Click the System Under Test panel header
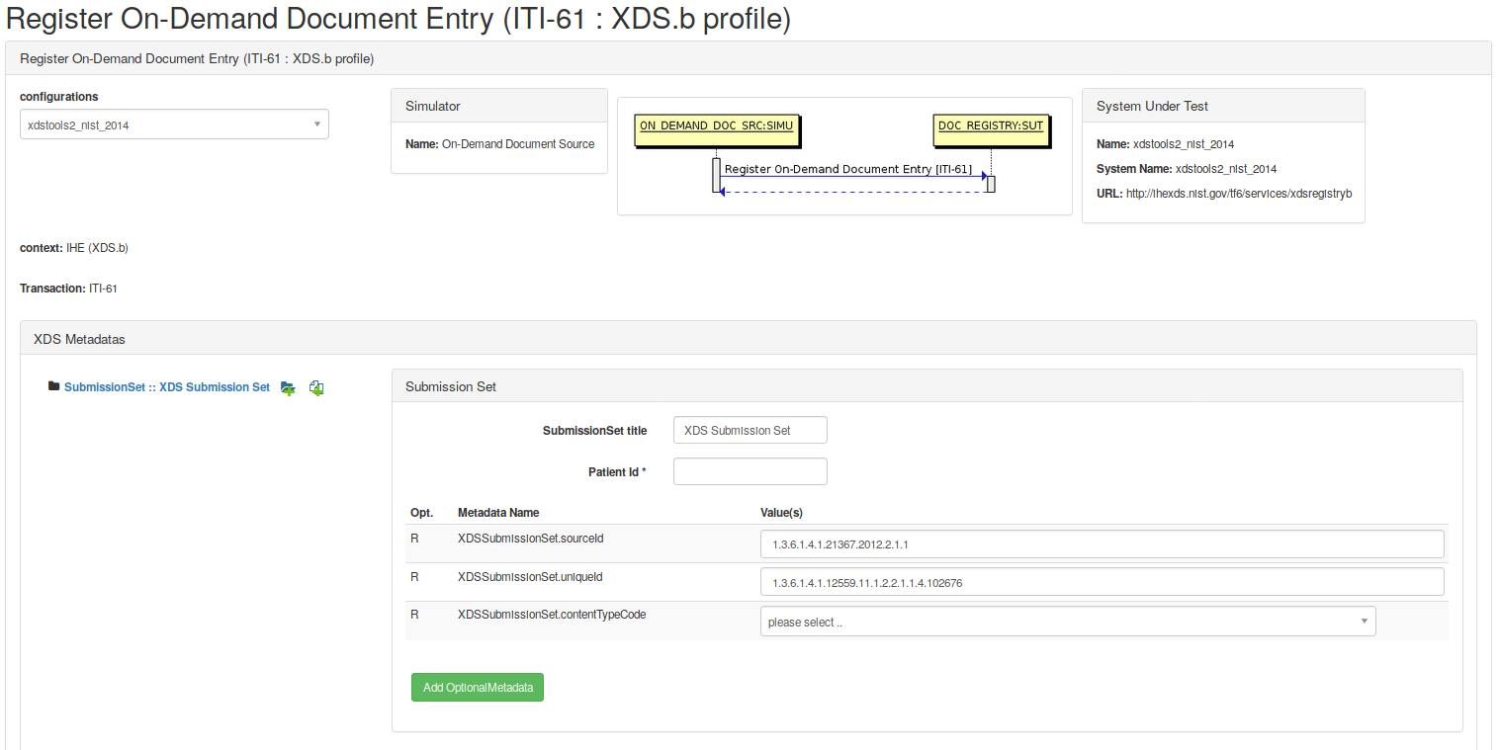This screenshot has height=750, width=1501. pyautogui.click(x=1223, y=106)
